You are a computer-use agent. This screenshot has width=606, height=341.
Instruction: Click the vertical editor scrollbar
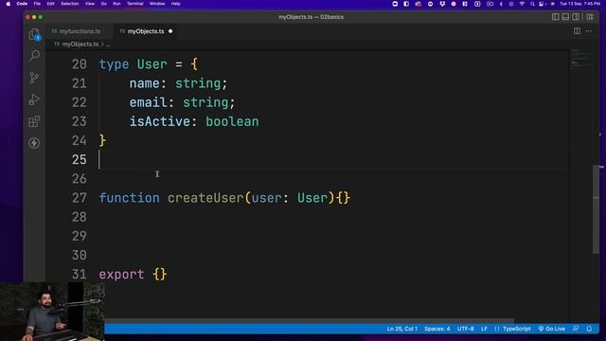[596, 209]
